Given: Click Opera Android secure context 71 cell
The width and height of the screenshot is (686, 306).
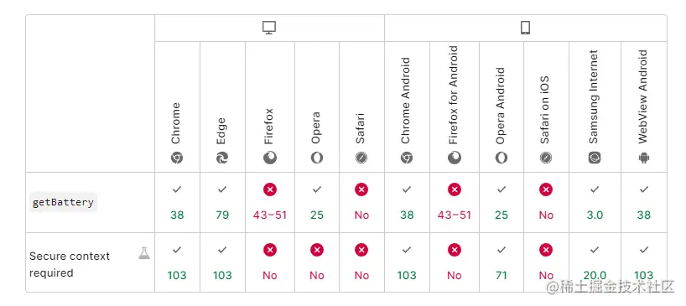Looking at the screenshot, I should (502, 262).
